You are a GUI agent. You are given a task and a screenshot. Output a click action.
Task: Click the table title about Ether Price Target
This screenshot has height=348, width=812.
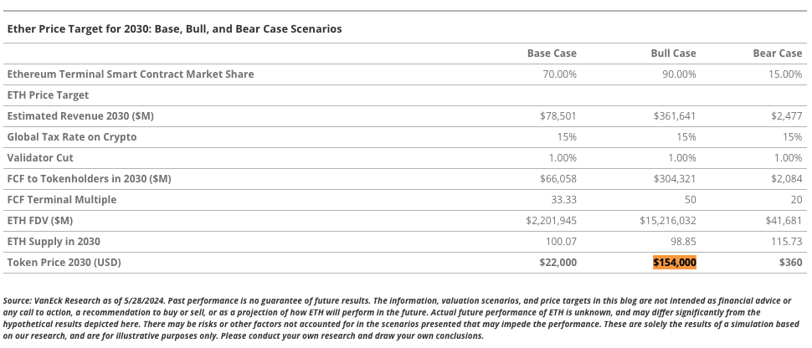click(174, 28)
